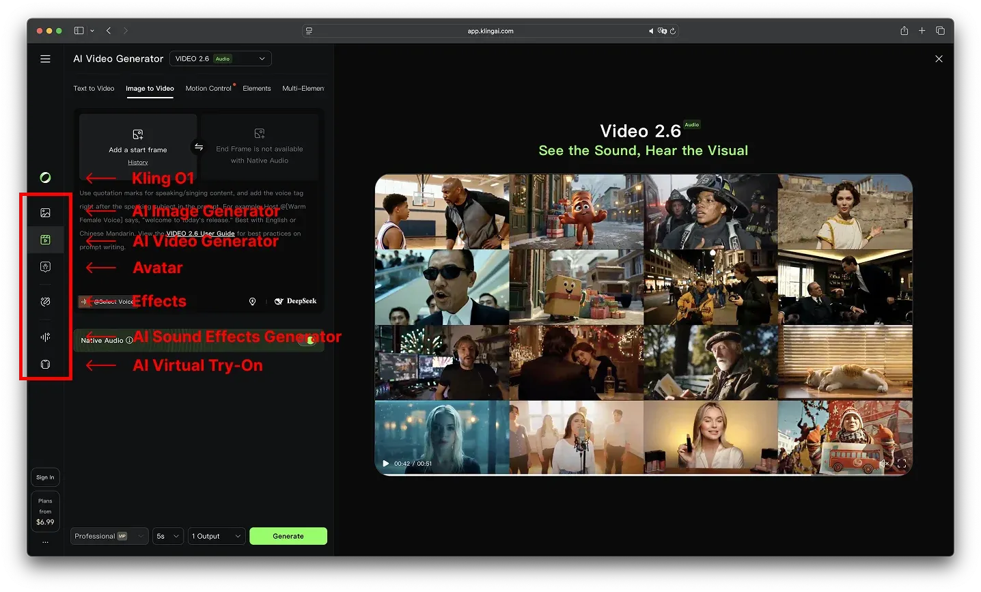The image size is (981, 592).
Task: Select the Effects icon in the sidebar
Action: point(45,301)
